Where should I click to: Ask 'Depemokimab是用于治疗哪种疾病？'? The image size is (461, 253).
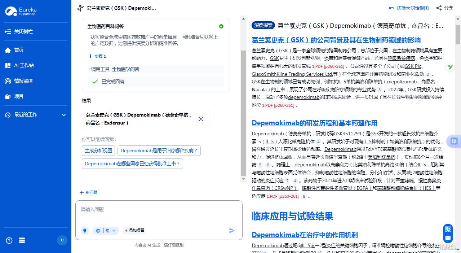click(159, 151)
